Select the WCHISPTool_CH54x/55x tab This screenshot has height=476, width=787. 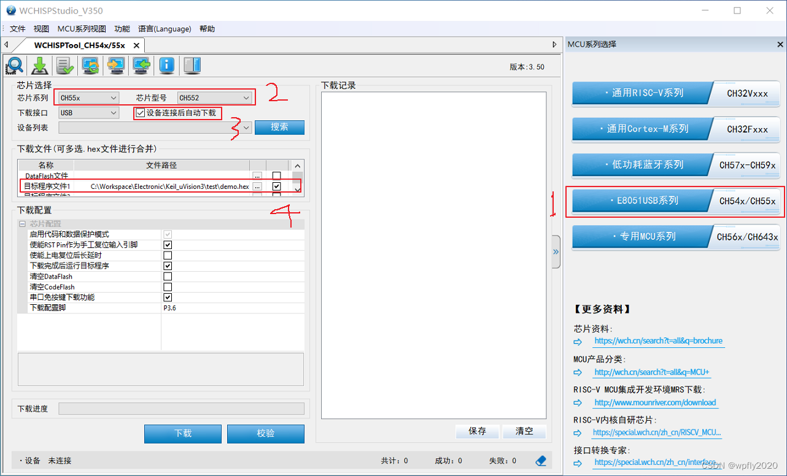pyautogui.click(x=79, y=45)
